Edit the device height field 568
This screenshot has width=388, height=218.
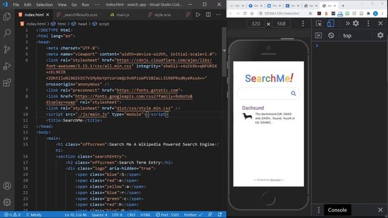coord(281,24)
